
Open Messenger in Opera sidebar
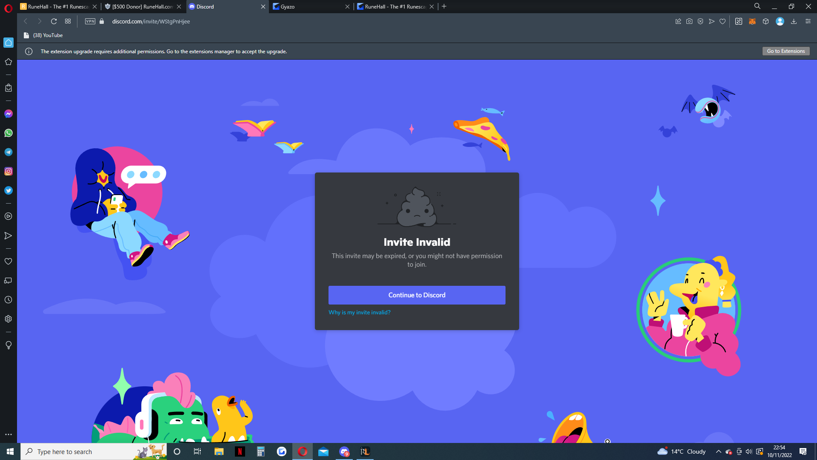pos(9,114)
